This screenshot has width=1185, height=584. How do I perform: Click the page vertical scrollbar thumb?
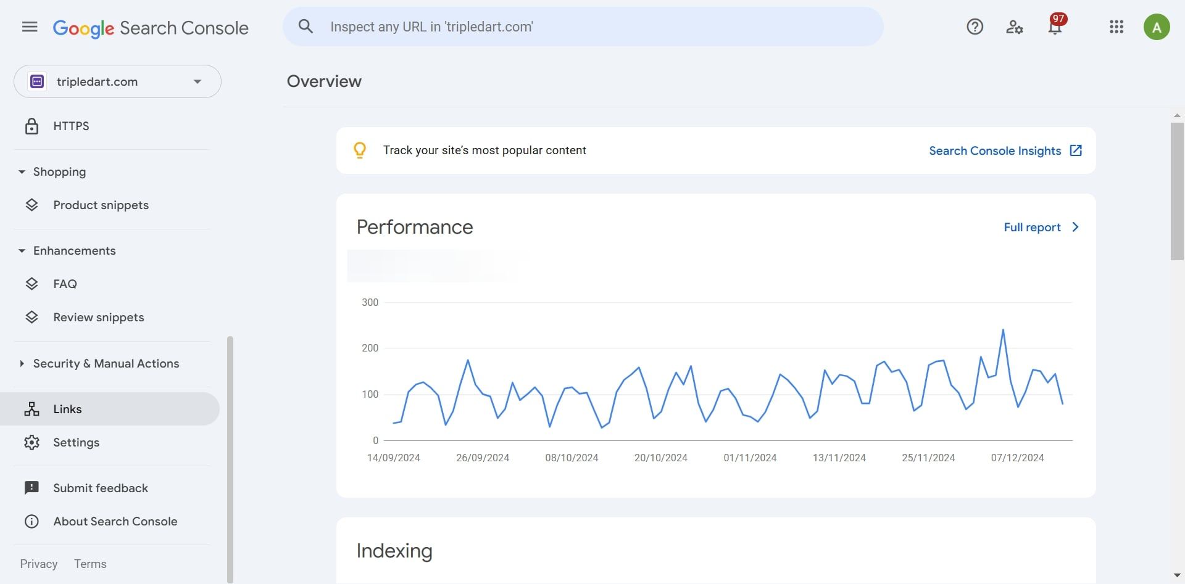(x=1177, y=191)
